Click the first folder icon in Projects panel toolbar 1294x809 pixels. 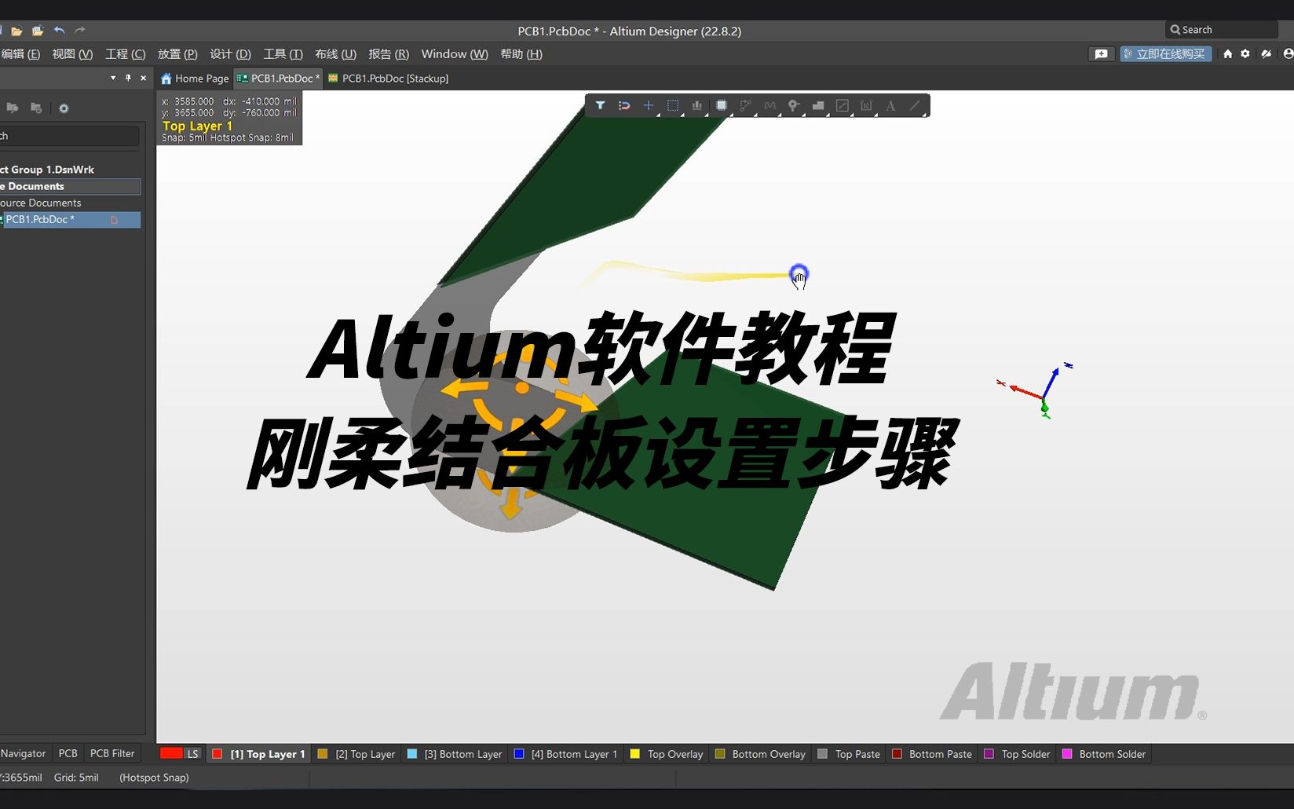(13, 108)
